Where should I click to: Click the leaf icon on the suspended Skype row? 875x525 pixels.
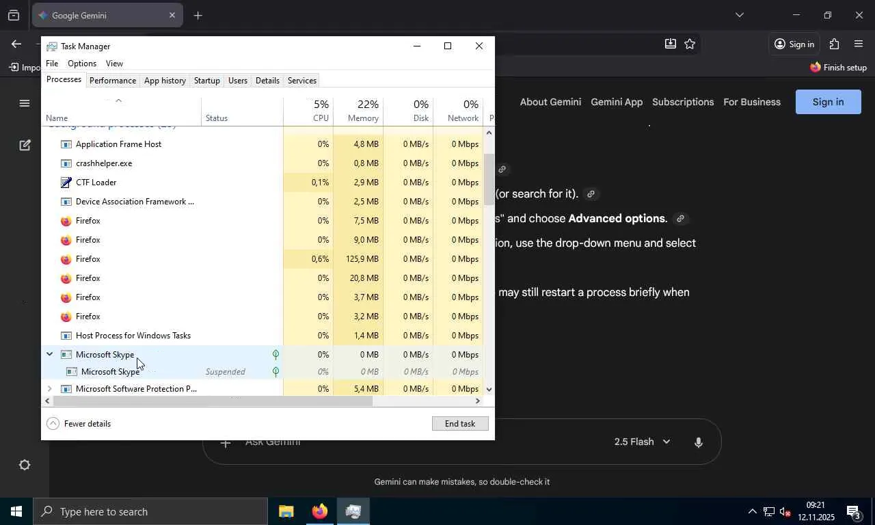click(275, 372)
